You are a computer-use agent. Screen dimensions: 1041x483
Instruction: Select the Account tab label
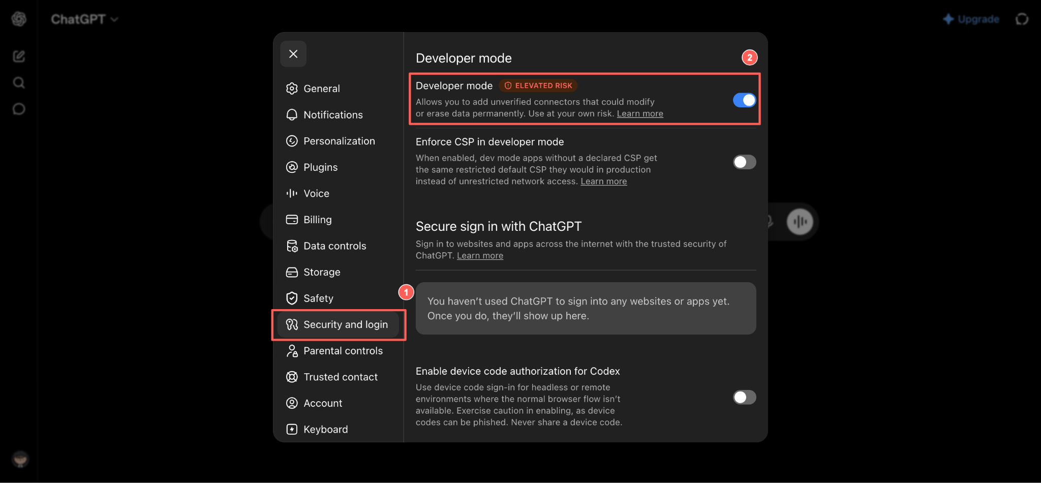[x=323, y=403]
